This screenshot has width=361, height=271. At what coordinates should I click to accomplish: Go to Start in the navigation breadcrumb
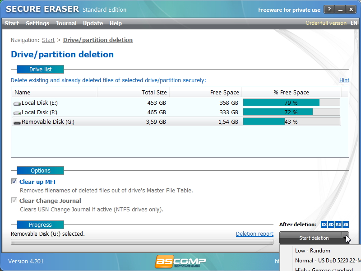click(48, 40)
